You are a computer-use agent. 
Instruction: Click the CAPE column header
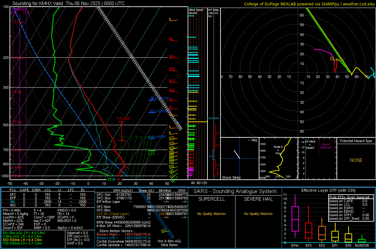(24, 190)
